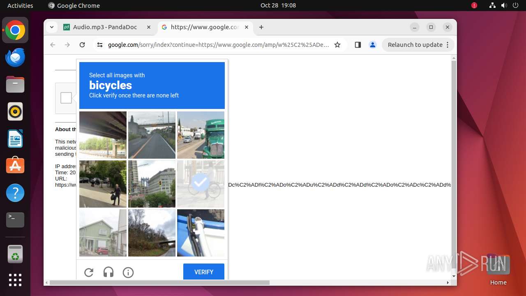Go back to the previous page
The height and width of the screenshot is (296, 526).
53,45
